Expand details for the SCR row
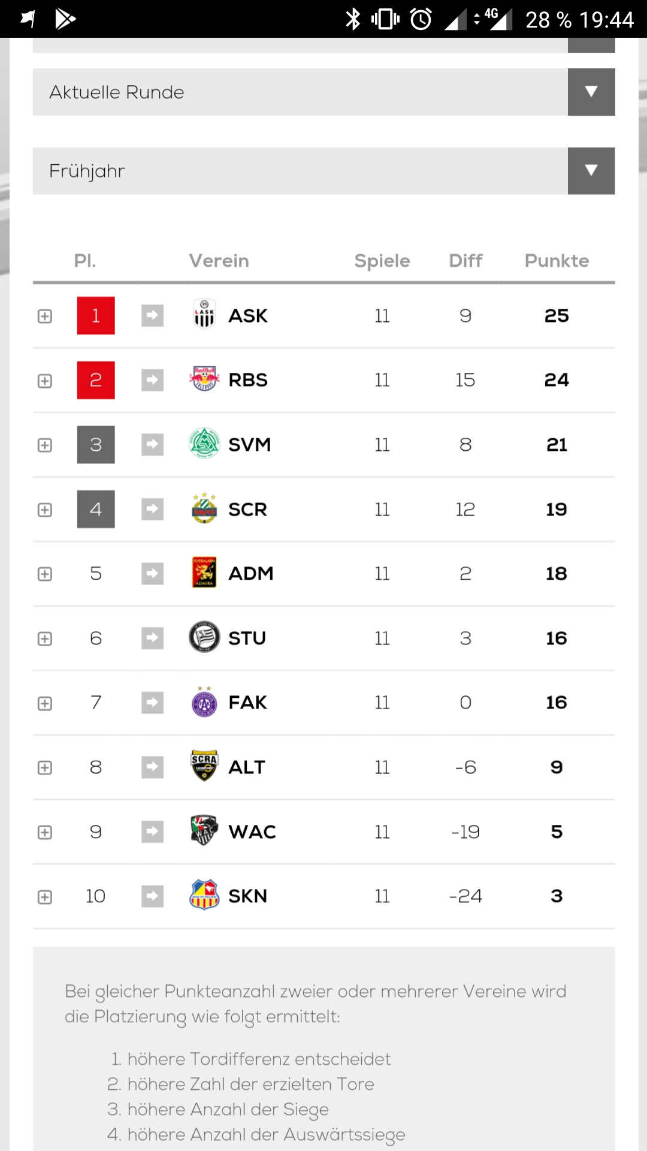 click(45, 510)
